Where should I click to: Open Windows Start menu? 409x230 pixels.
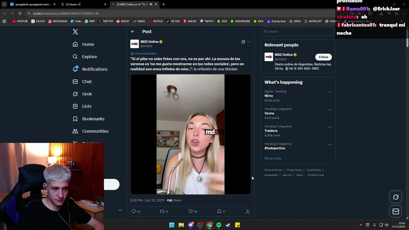coord(172,225)
